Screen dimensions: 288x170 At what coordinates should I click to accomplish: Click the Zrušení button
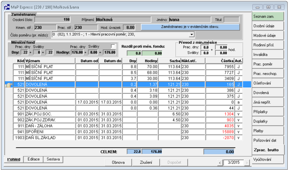[x=146, y=162]
